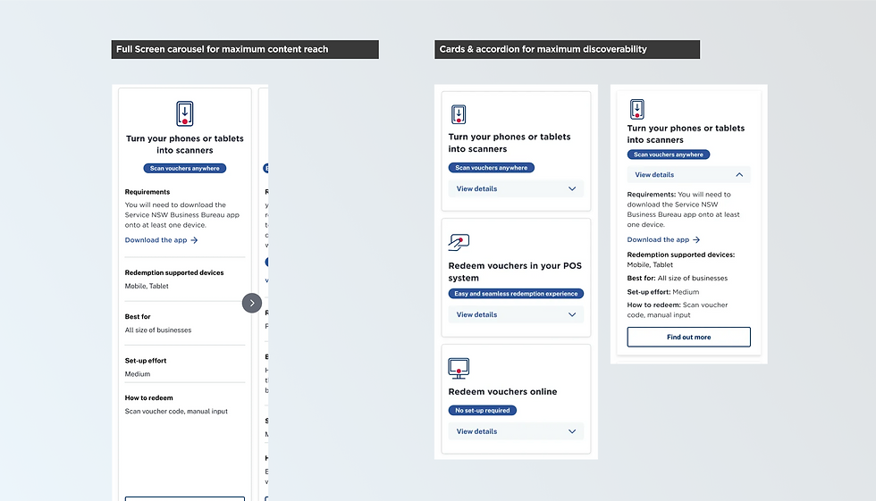The width and height of the screenshot is (876, 501).
Task: Click the Redeem vouchers in your POS system title
Action: pyautogui.click(x=515, y=271)
